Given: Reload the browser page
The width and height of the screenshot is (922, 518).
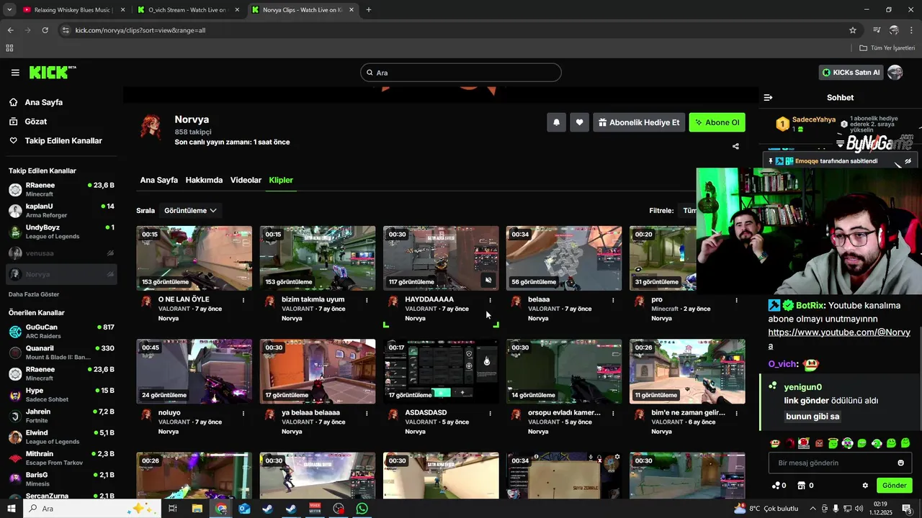Looking at the screenshot, I should tap(45, 30).
